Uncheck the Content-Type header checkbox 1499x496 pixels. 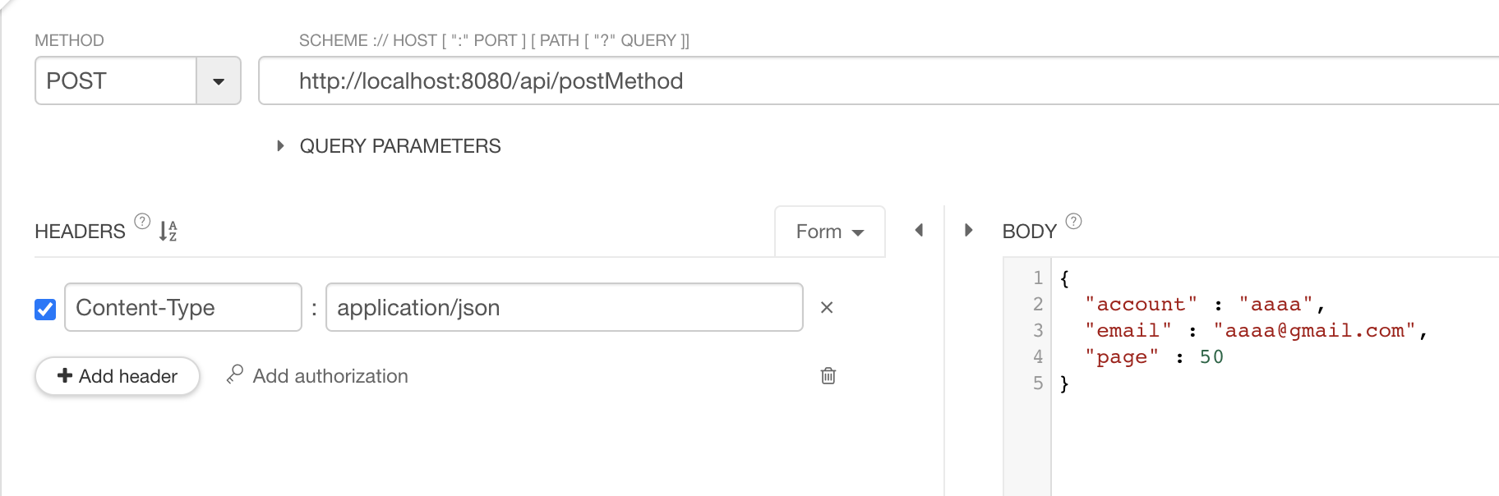[x=45, y=309]
